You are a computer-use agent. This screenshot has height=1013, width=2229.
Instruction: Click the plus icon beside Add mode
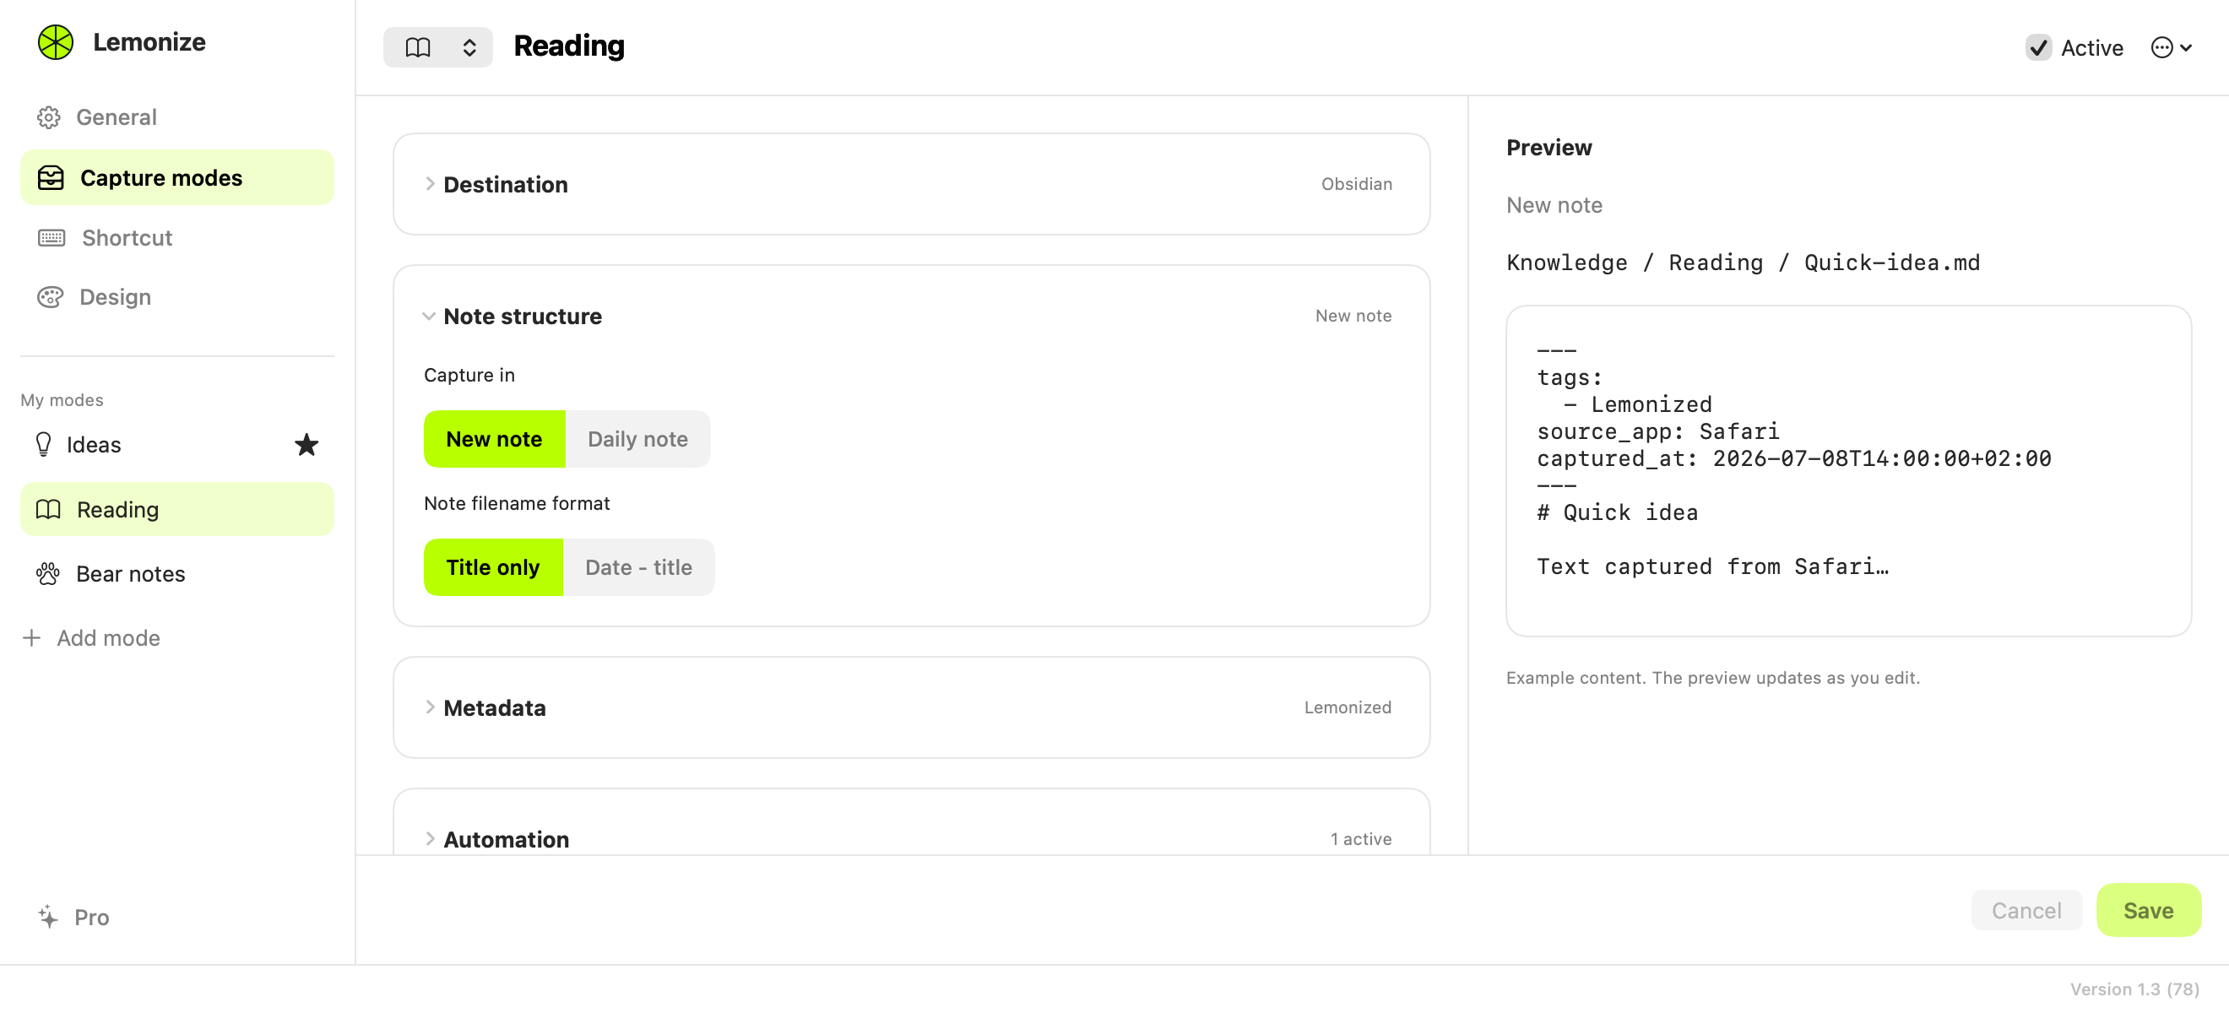(x=32, y=637)
